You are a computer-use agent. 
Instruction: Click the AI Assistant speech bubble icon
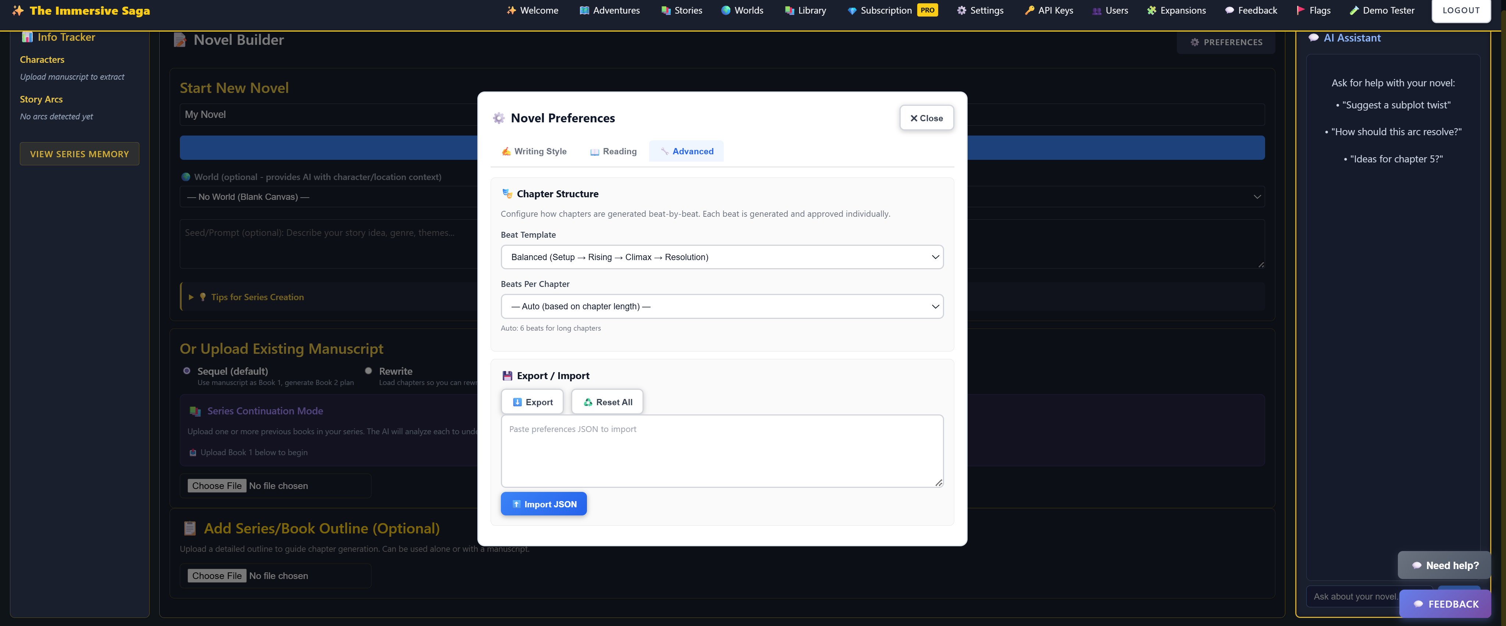1314,38
